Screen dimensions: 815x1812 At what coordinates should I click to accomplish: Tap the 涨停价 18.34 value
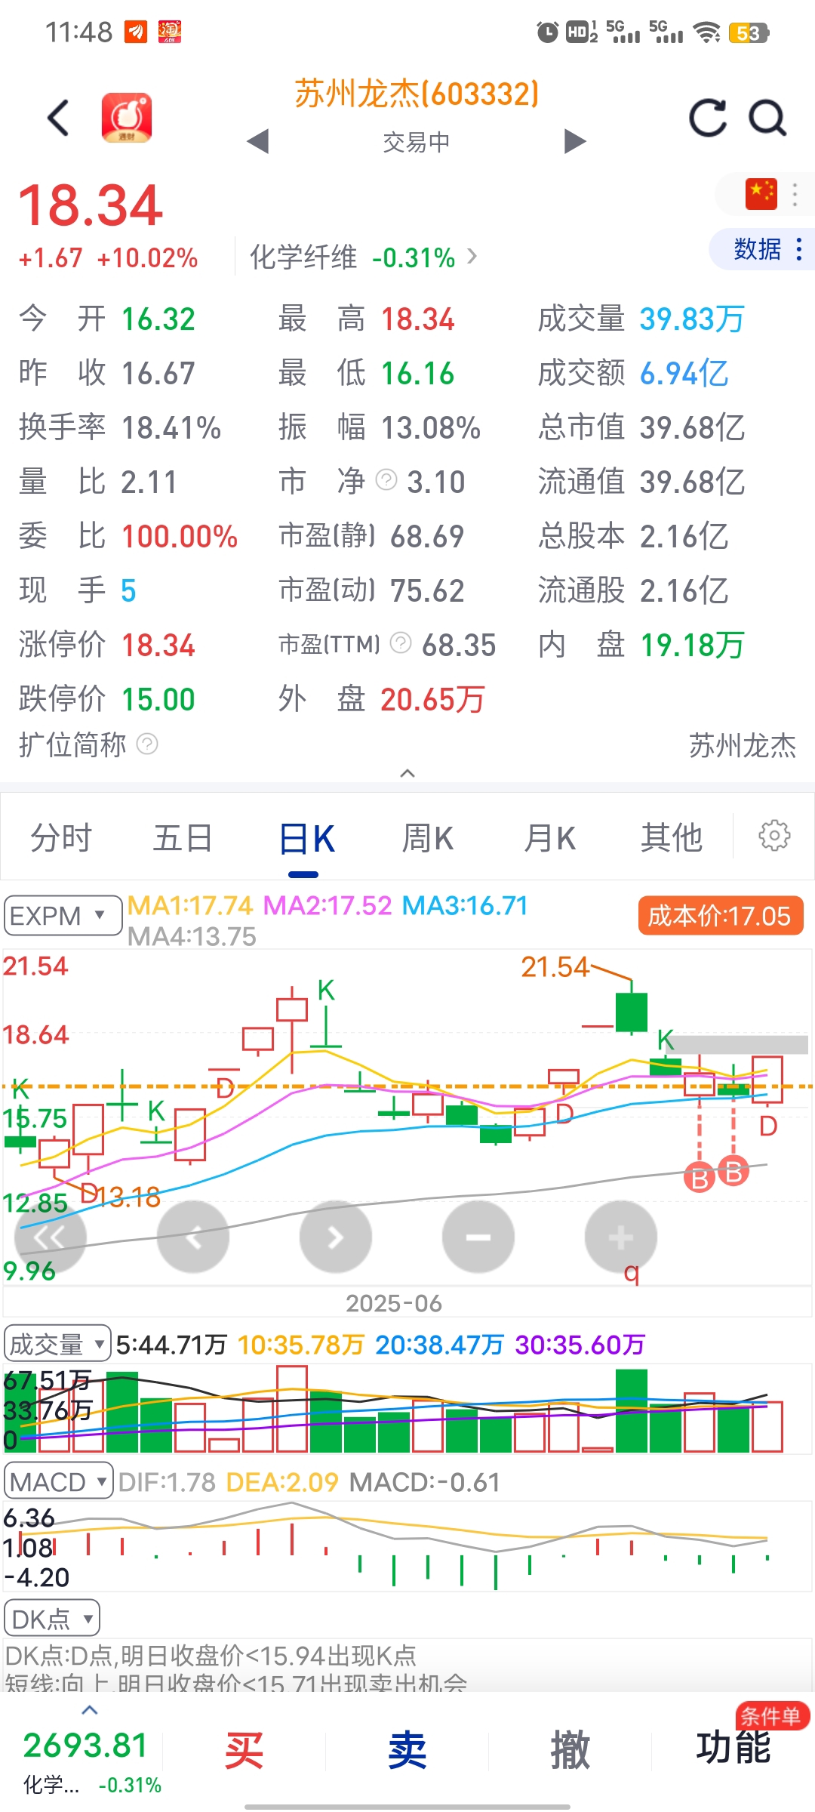[158, 645]
